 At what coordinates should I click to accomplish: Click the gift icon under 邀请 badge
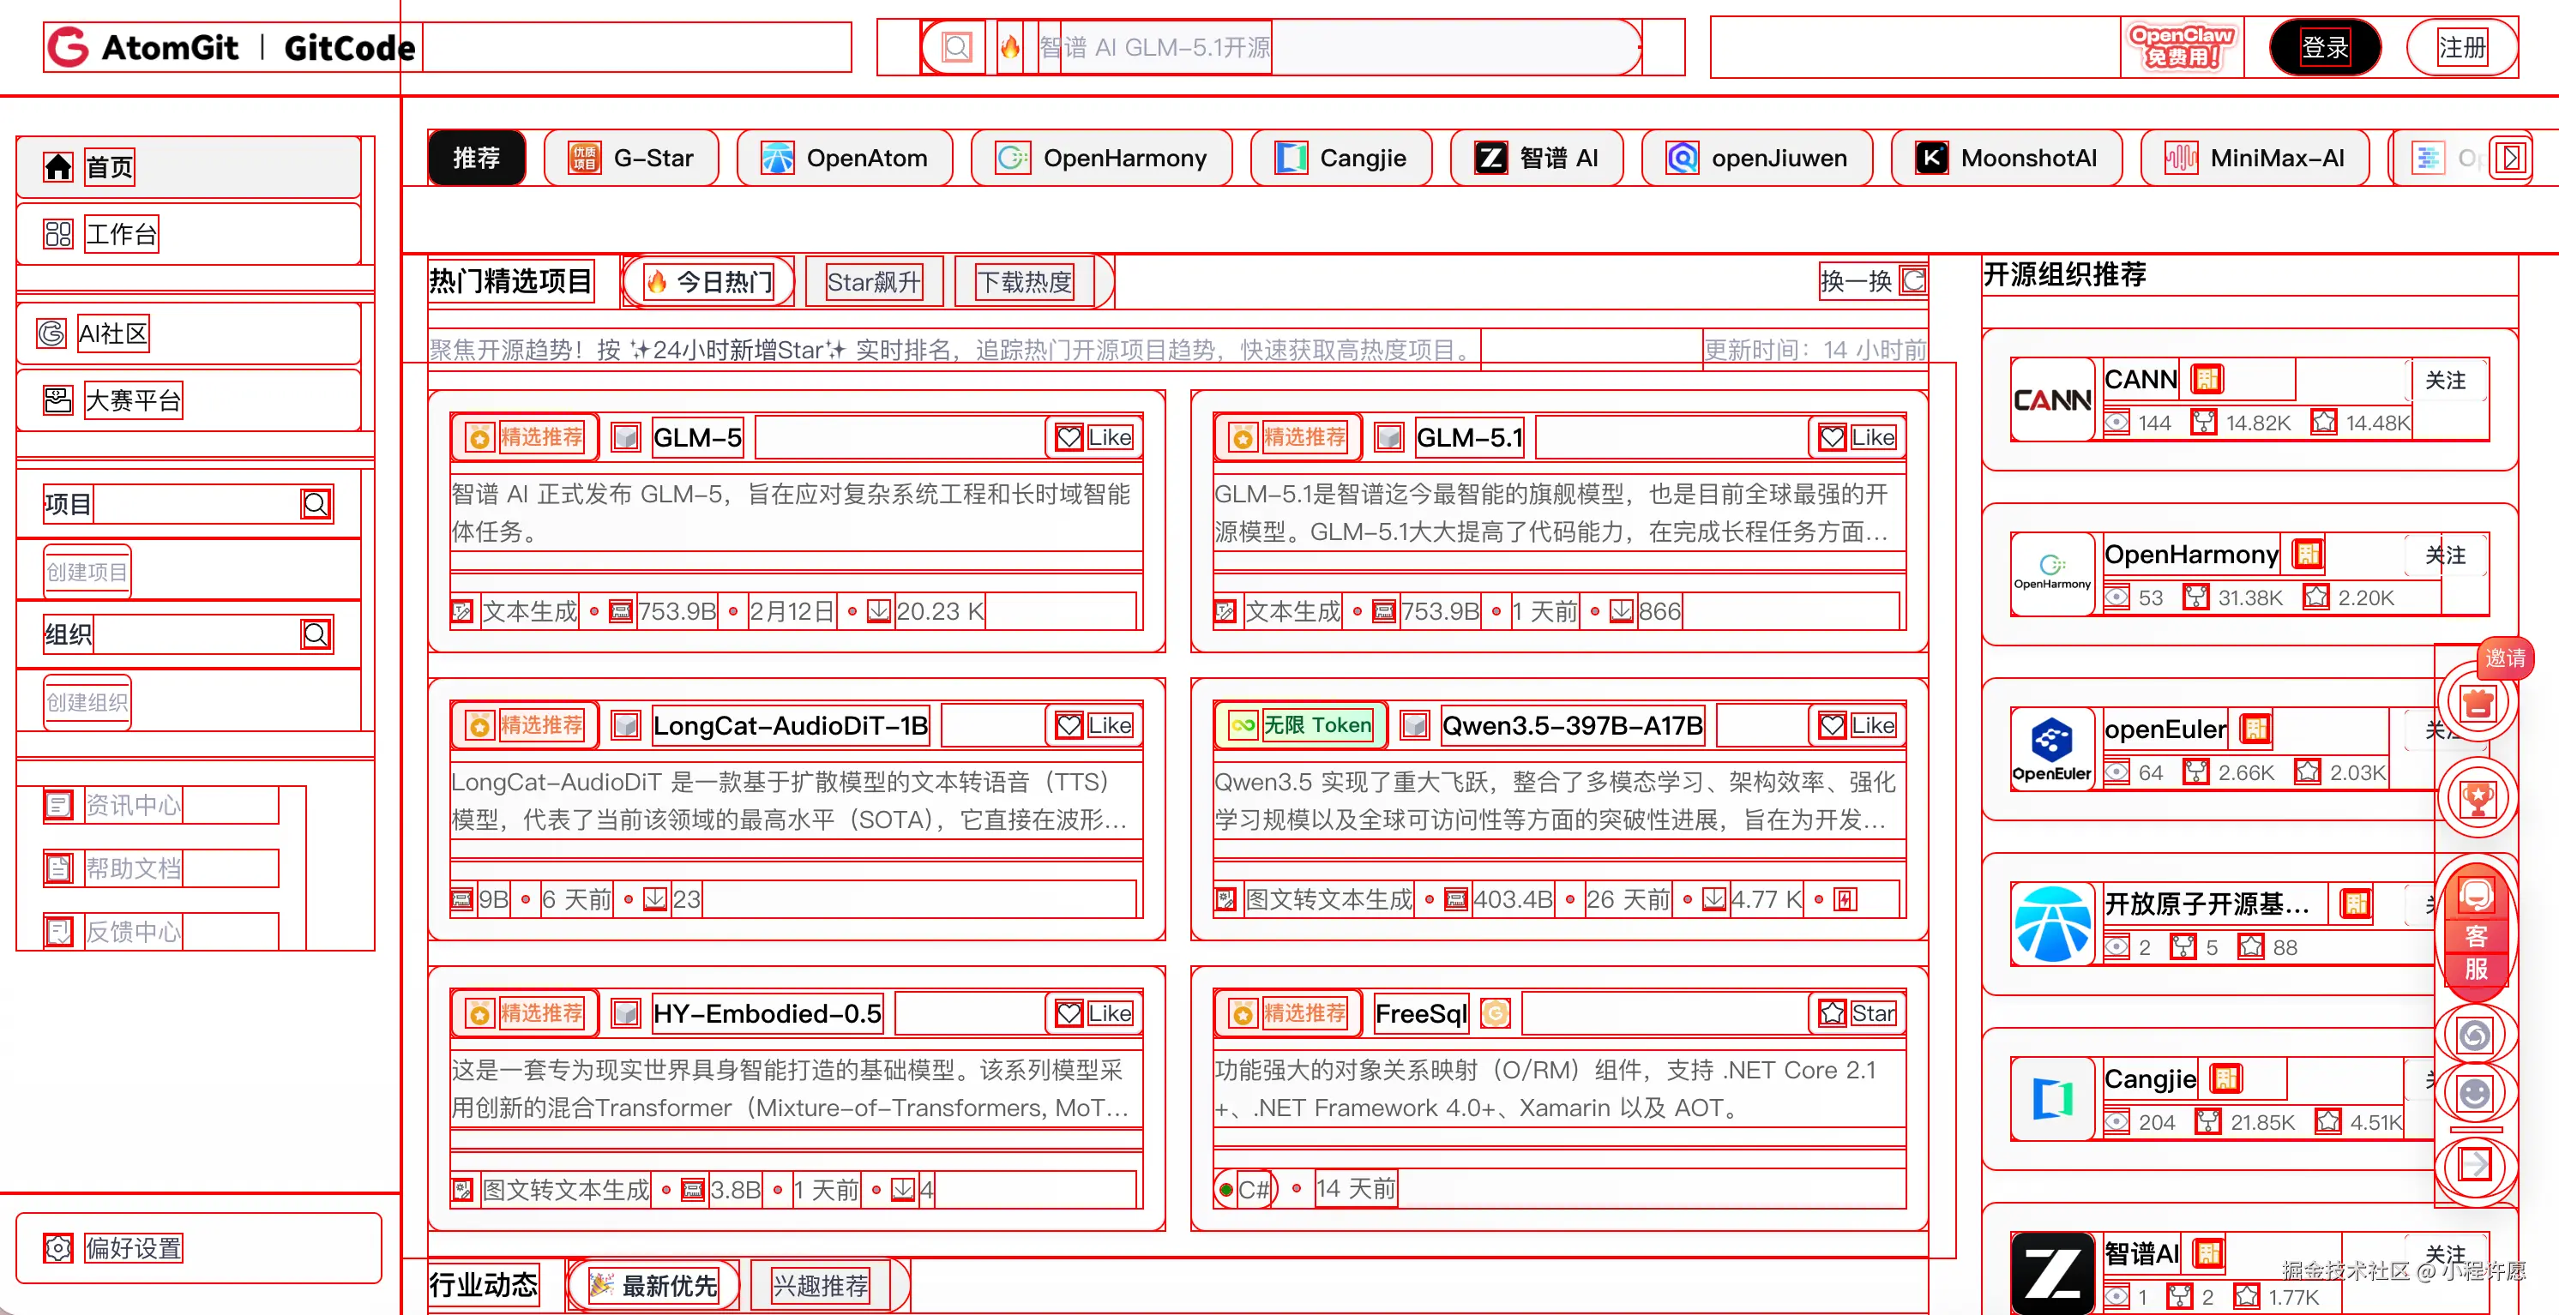coord(2477,703)
